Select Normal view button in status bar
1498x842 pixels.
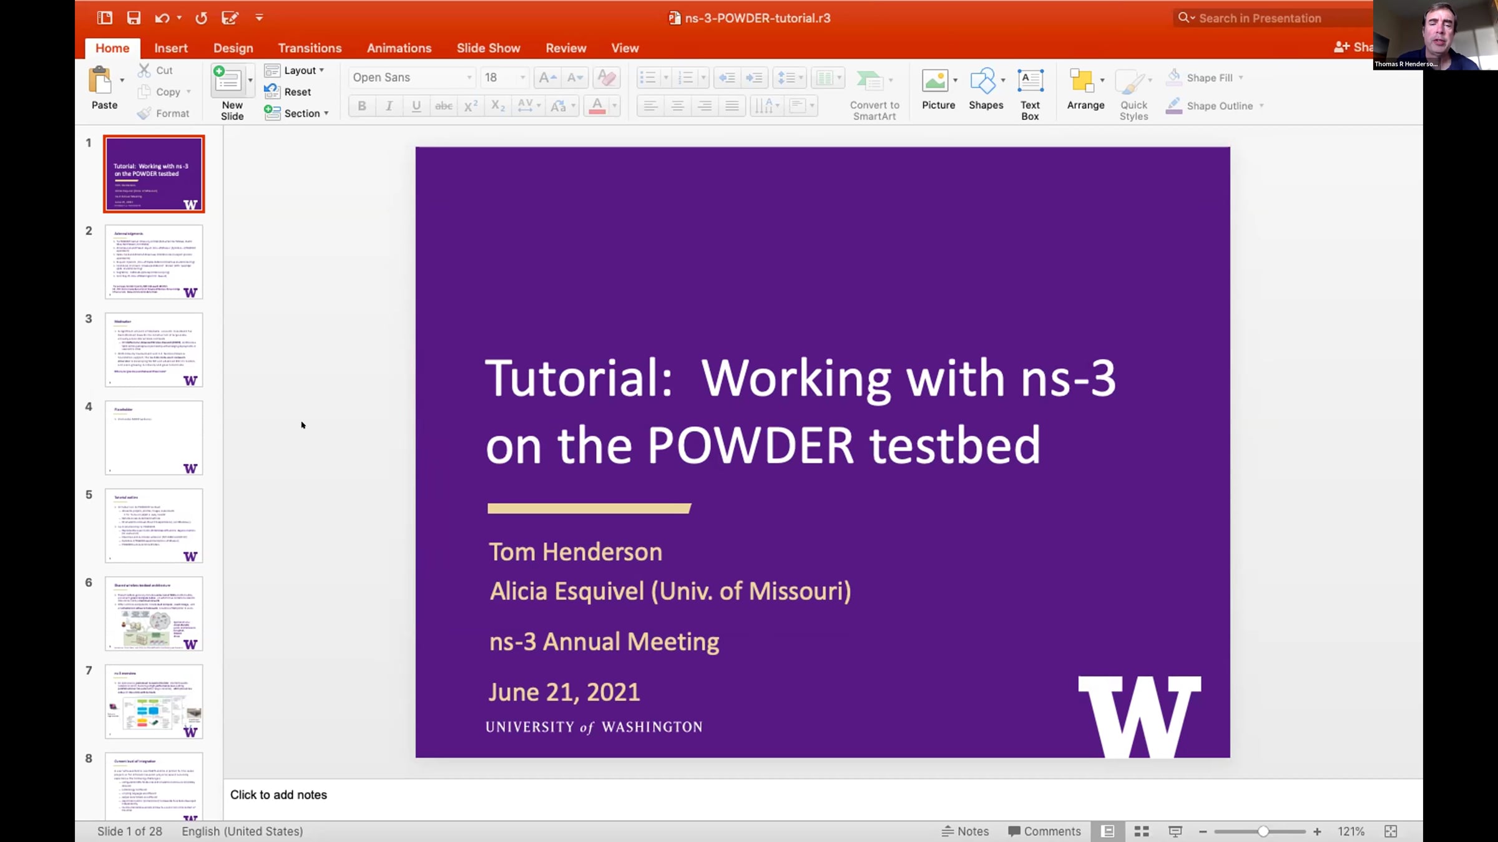(x=1108, y=831)
